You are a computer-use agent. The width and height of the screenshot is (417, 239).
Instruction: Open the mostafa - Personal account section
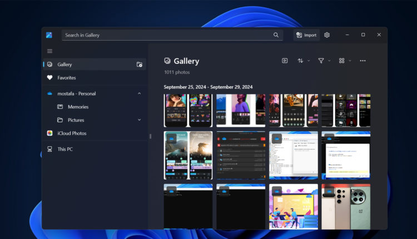tap(95, 93)
